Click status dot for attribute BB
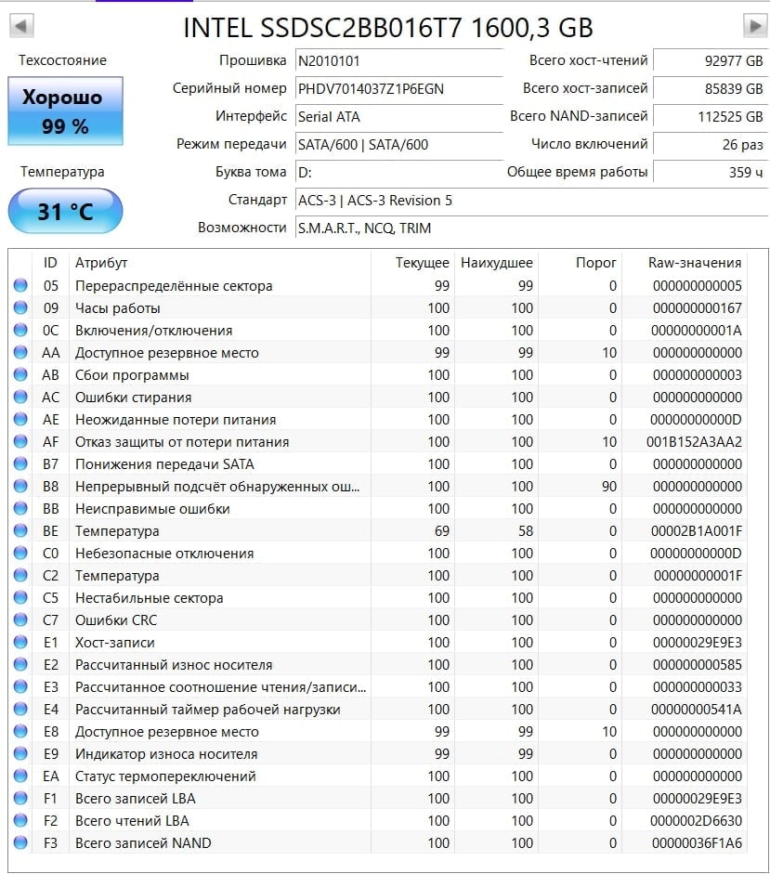Viewport: 770px width, 874px height. 20,508
